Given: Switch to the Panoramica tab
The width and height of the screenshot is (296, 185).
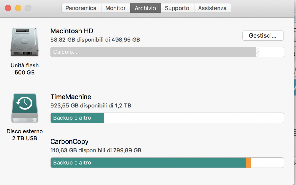Looking at the screenshot, I should (x=81, y=8).
